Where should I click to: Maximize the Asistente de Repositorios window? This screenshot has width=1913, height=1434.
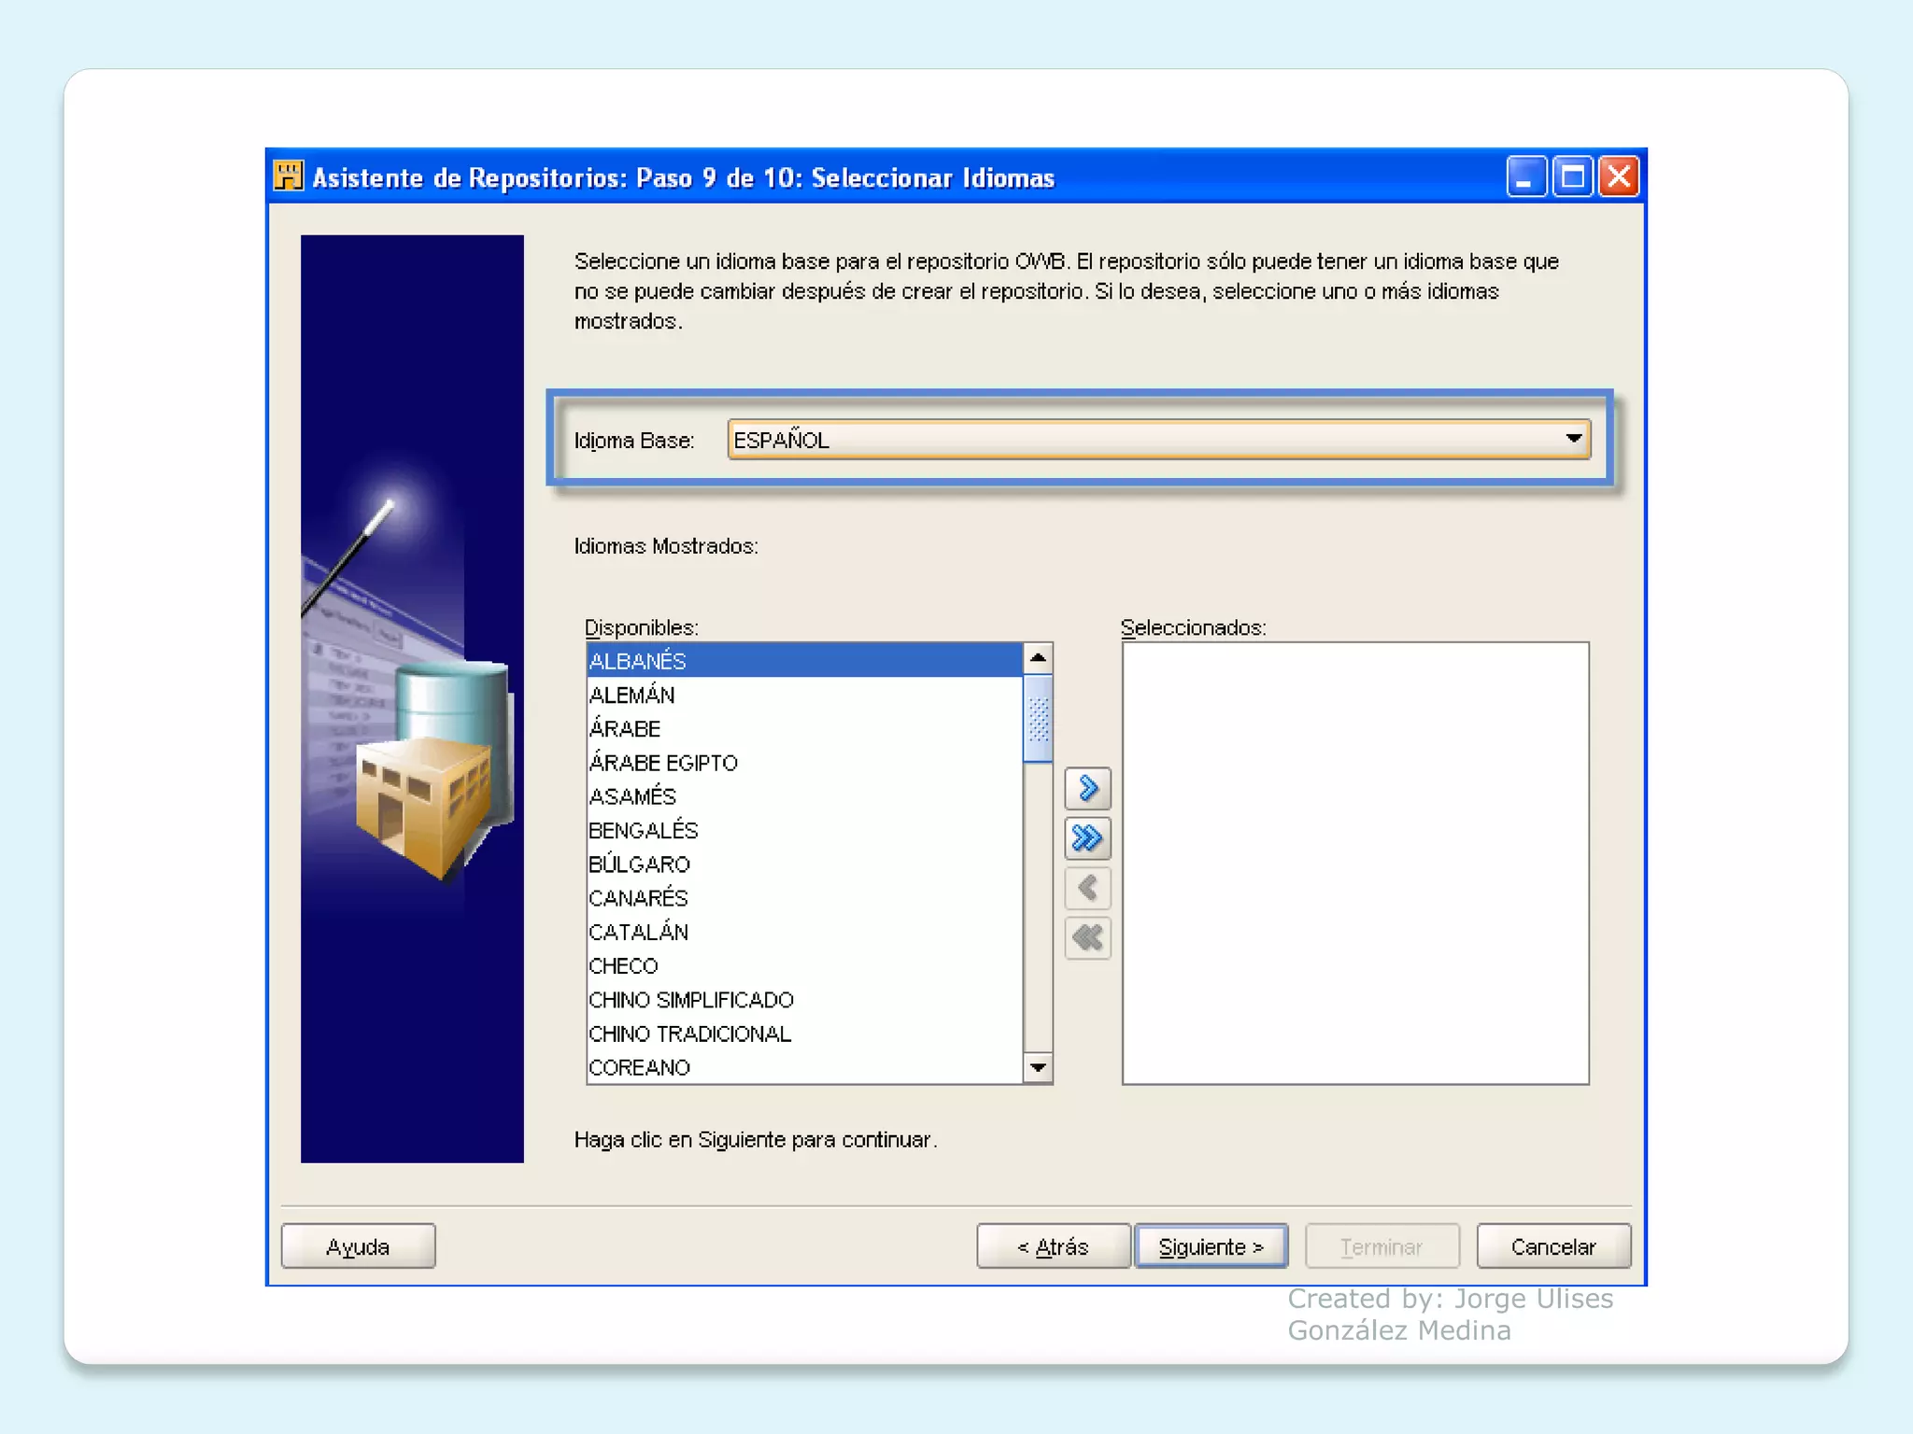[1573, 176]
